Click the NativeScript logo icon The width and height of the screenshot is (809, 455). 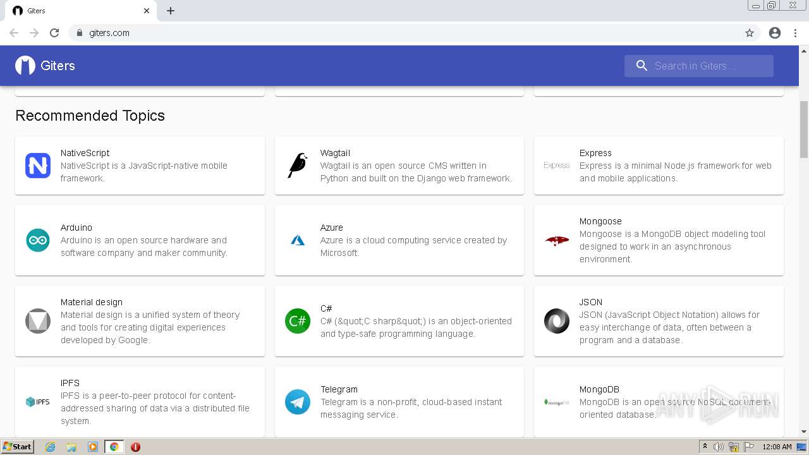(x=38, y=166)
